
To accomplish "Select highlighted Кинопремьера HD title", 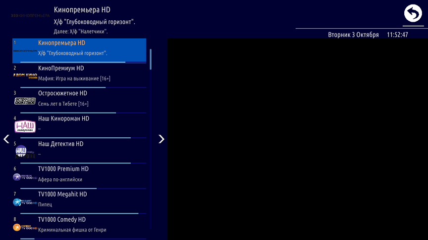I will (62, 43).
